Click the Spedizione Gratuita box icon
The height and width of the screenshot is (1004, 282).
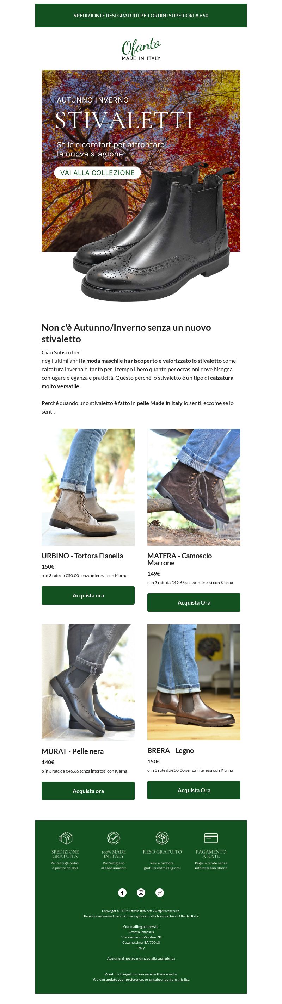pyautogui.click(x=65, y=838)
